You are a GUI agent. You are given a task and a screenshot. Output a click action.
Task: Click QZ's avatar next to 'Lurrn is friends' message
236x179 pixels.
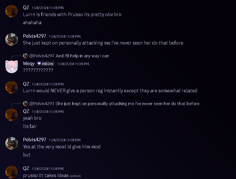click(x=12, y=11)
